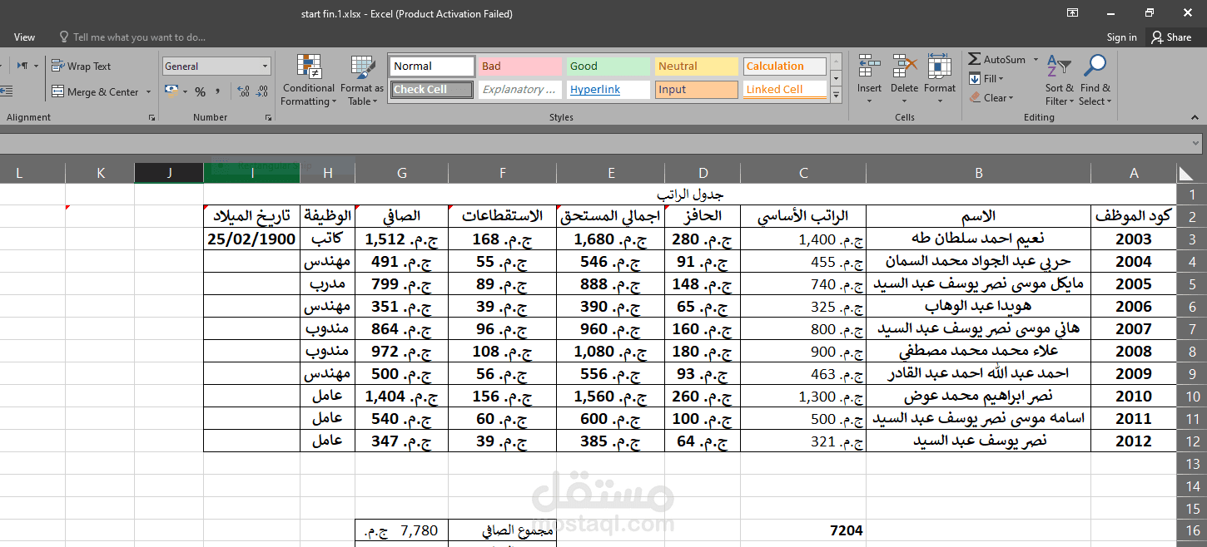The width and height of the screenshot is (1207, 547).
Task: Click the الصافي header cell
Action: coord(401,216)
